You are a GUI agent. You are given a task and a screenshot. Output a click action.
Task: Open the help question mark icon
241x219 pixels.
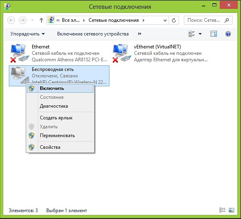228,34
